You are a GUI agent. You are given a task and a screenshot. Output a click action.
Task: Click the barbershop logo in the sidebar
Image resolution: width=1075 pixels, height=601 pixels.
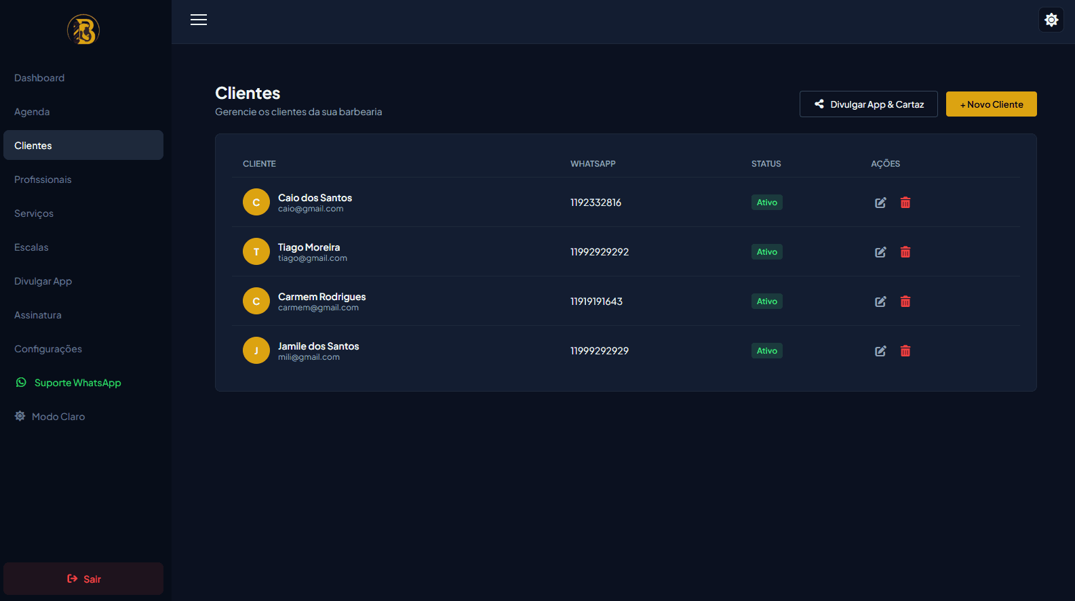[x=83, y=30]
